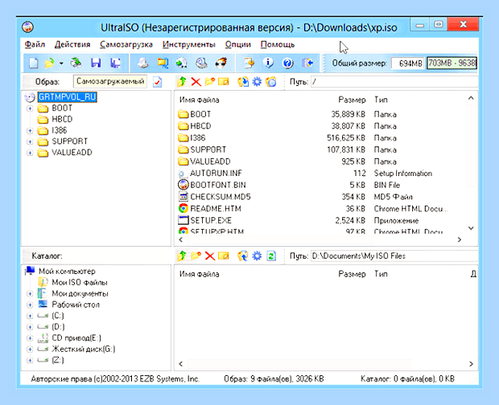This screenshot has height=405, width=499.
Task: Rename item via image pane toolbar icon
Action: 224,82
